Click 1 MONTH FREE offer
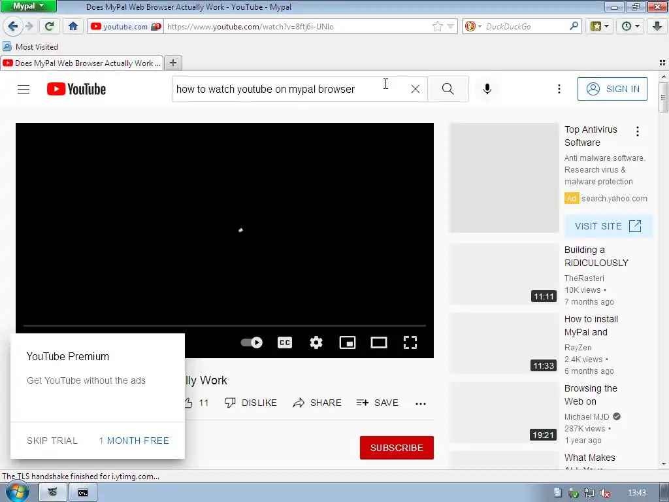 pos(134,441)
